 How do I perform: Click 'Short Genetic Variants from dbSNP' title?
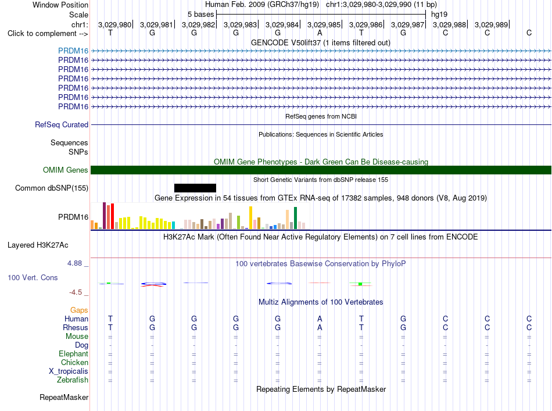[321, 180]
